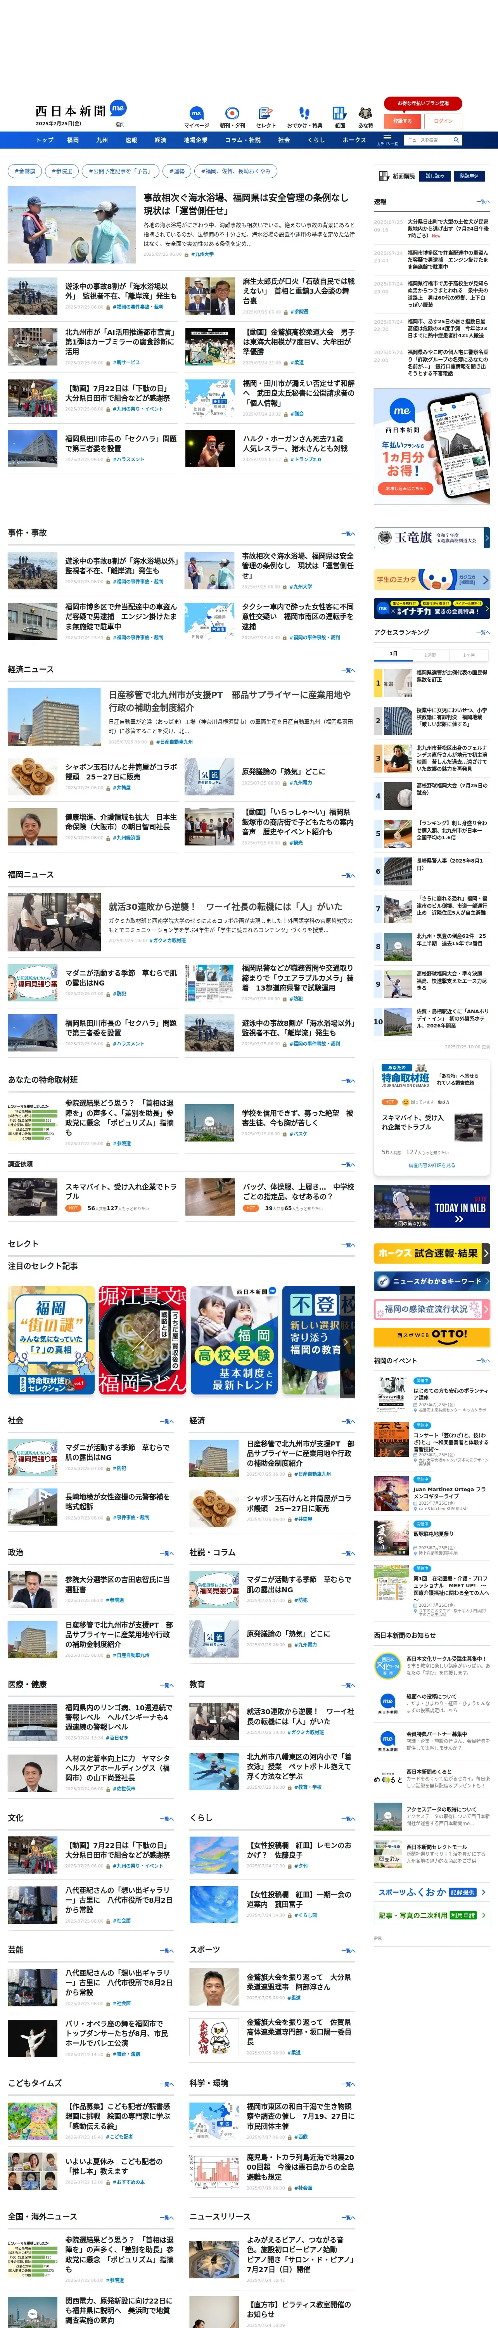Open top story about 海水浴場 safety ordinance
This screenshot has width=498, height=2328.
click(x=245, y=203)
